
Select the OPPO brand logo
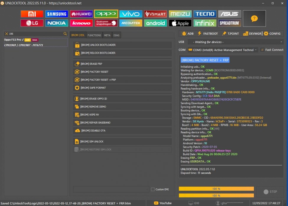tap(106, 14)
